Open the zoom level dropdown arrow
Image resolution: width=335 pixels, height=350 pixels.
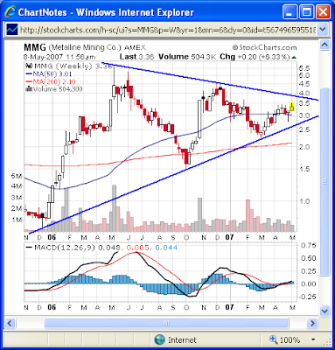click(313, 339)
